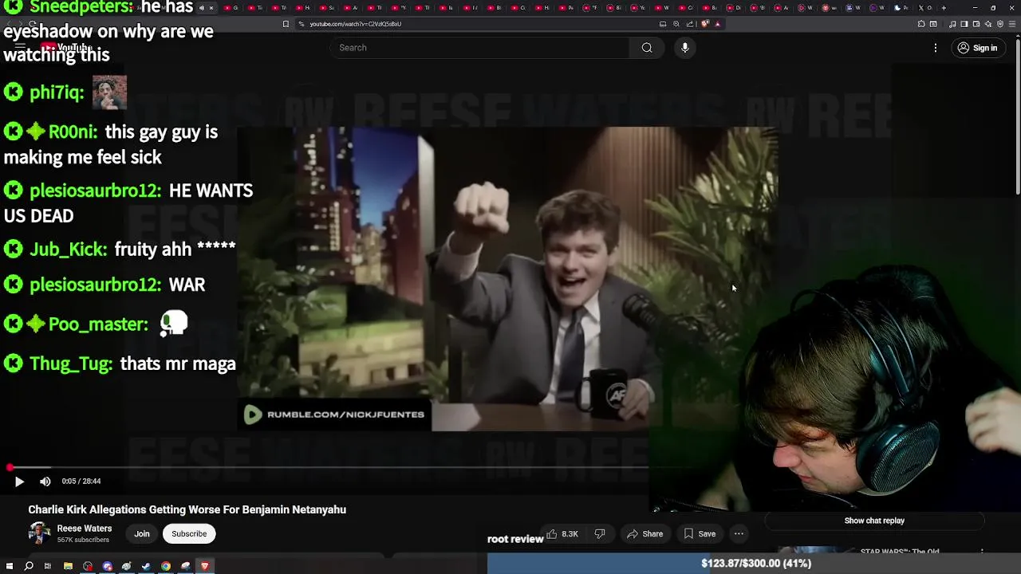The image size is (1021, 574).
Task: Open Leo AI sparkle icon
Action: tap(988, 24)
